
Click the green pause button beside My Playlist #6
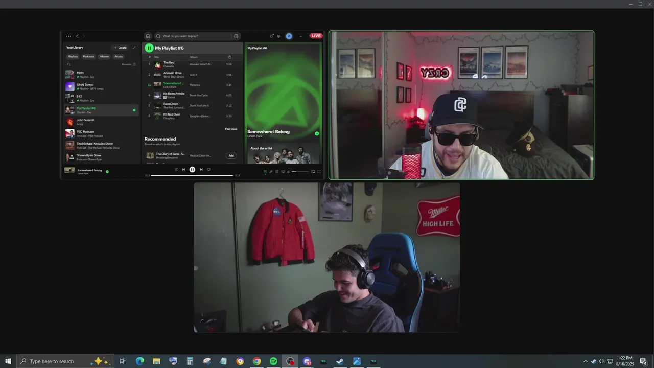tap(149, 48)
